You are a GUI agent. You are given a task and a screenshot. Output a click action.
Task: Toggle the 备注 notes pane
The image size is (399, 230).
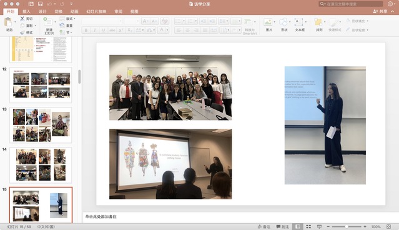pyautogui.click(x=264, y=226)
